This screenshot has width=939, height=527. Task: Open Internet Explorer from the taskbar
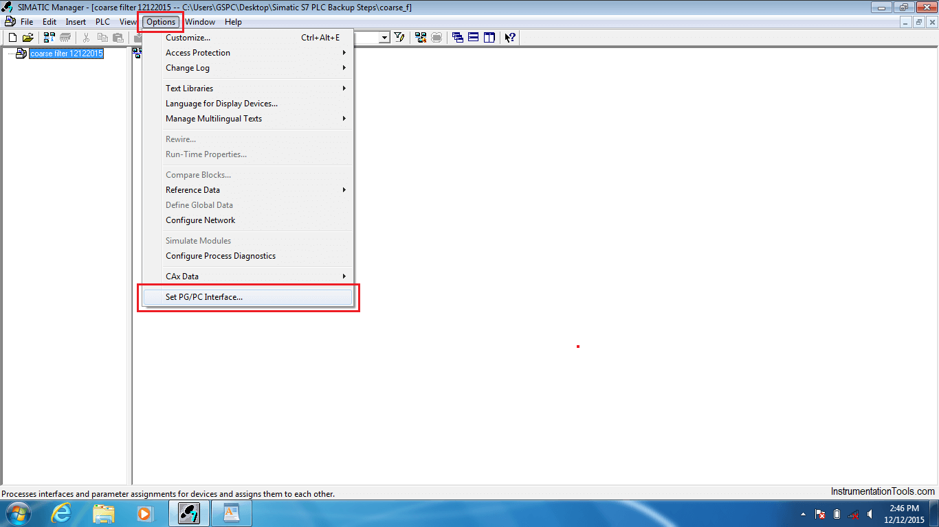pyautogui.click(x=62, y=513)
